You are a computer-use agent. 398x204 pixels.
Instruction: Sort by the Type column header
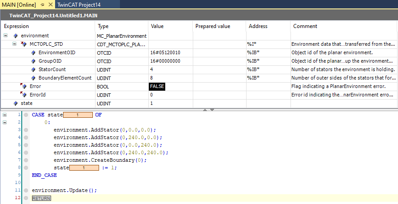coord(122,26)
